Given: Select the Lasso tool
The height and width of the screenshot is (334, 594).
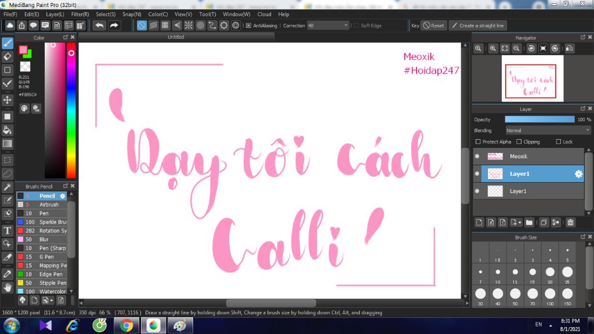Looking at the screenshot, I should click(x=7, y=173).
